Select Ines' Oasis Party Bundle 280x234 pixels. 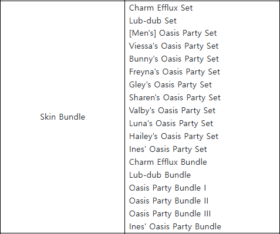pos(175,227)
